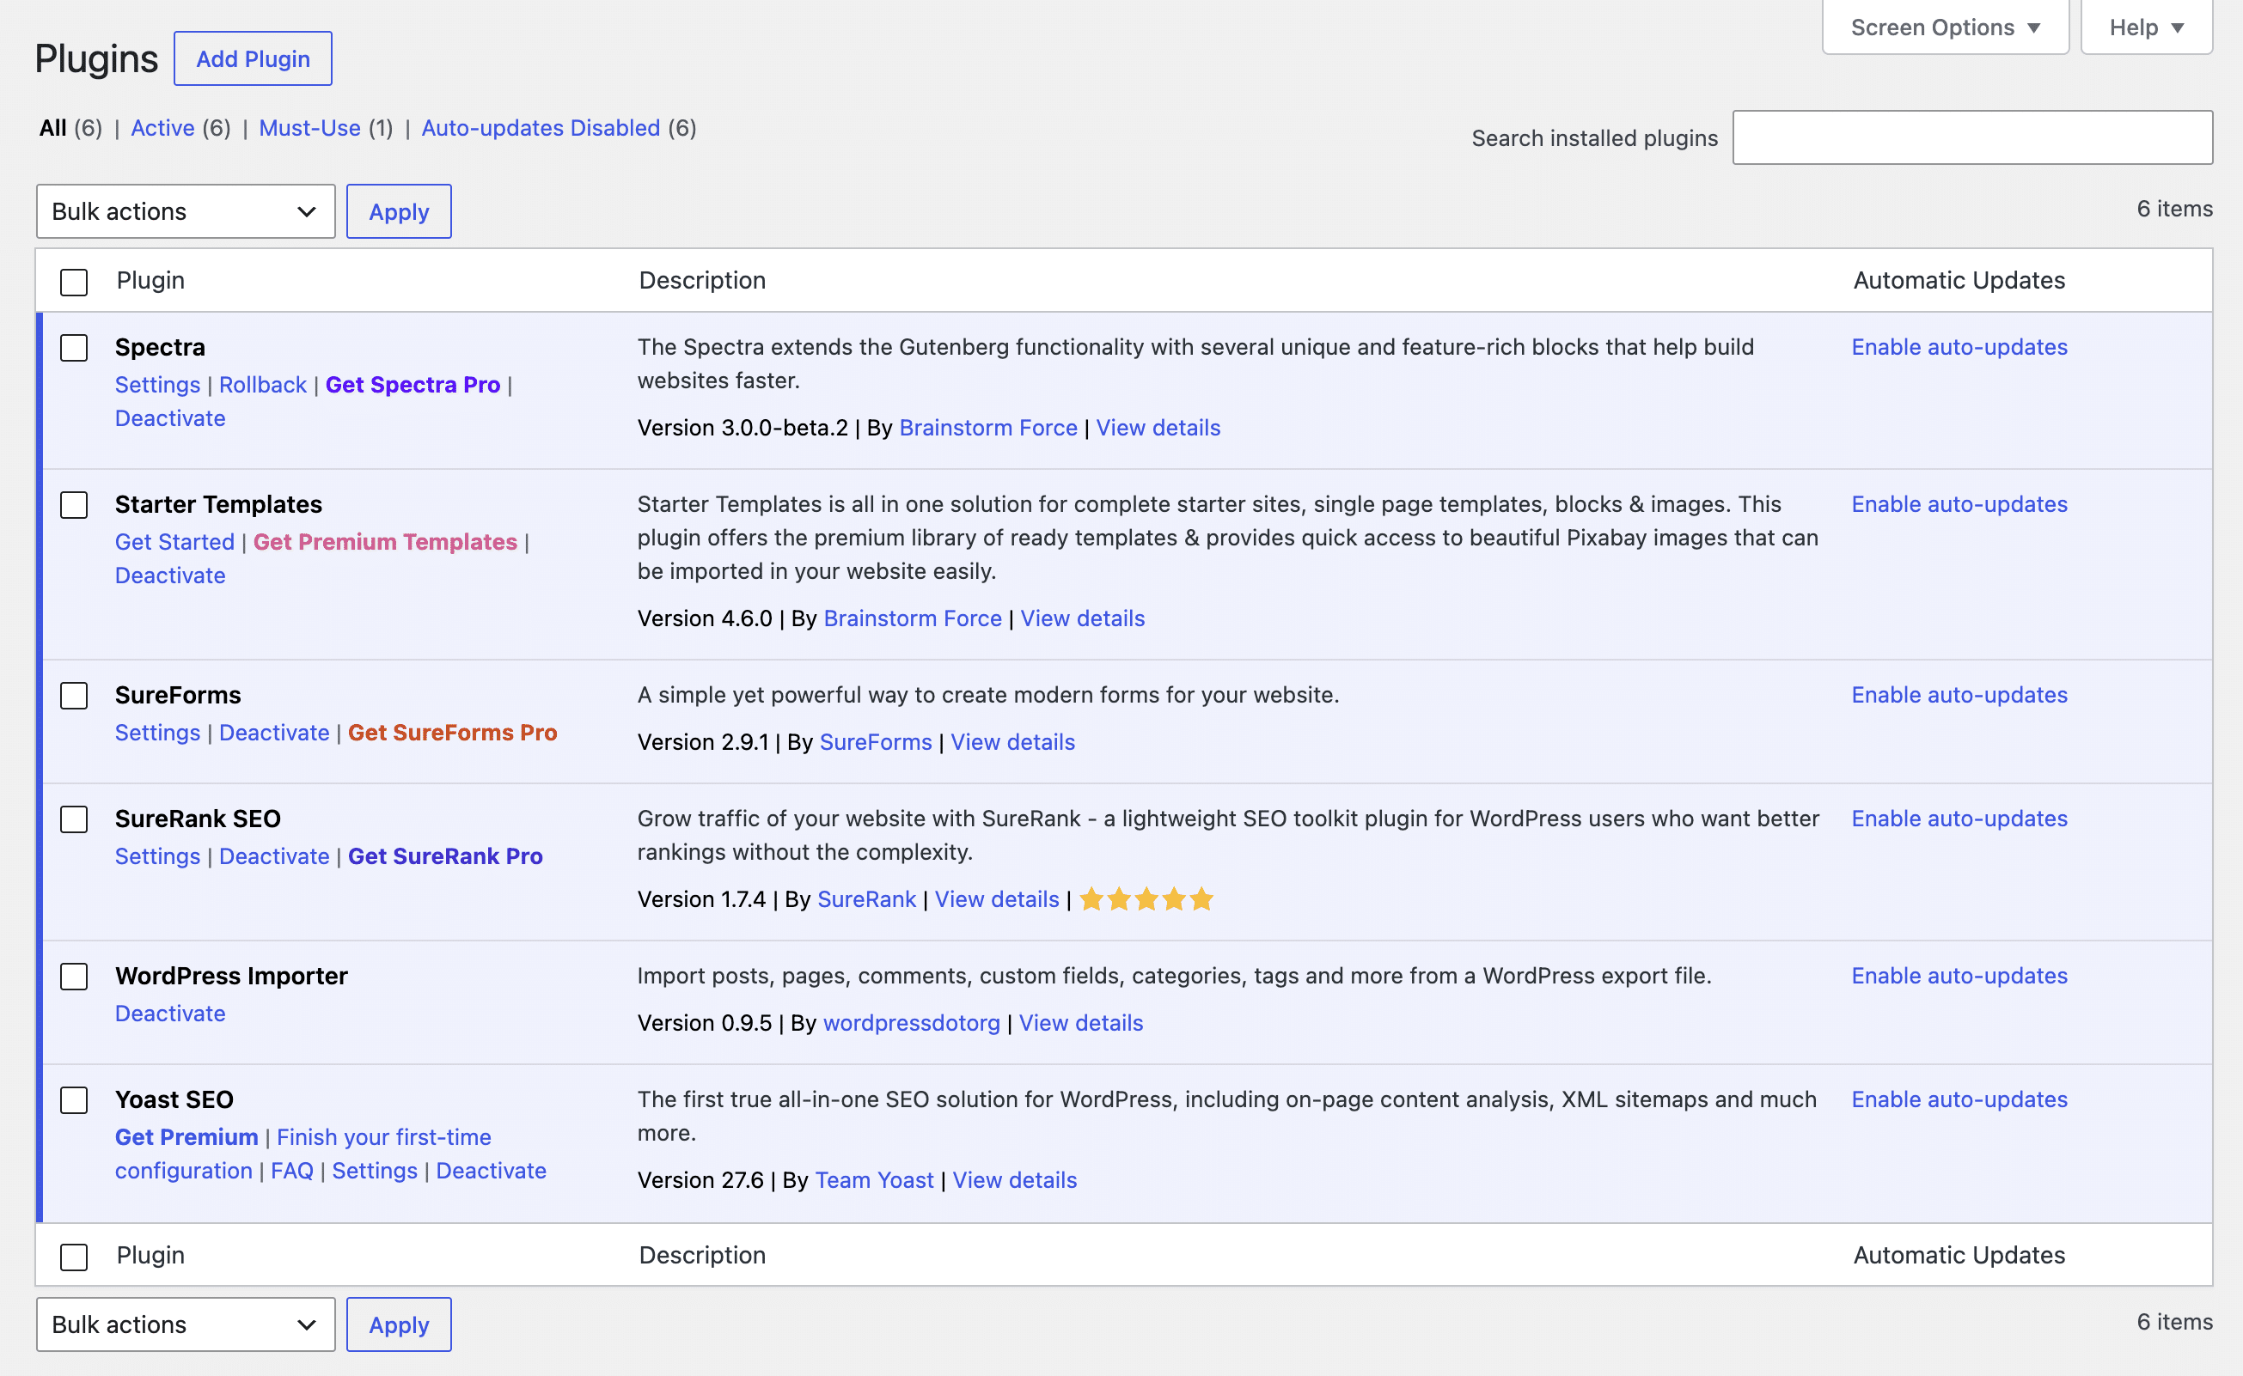Deactivate the Spectra plugin

[x=170, y=418]
